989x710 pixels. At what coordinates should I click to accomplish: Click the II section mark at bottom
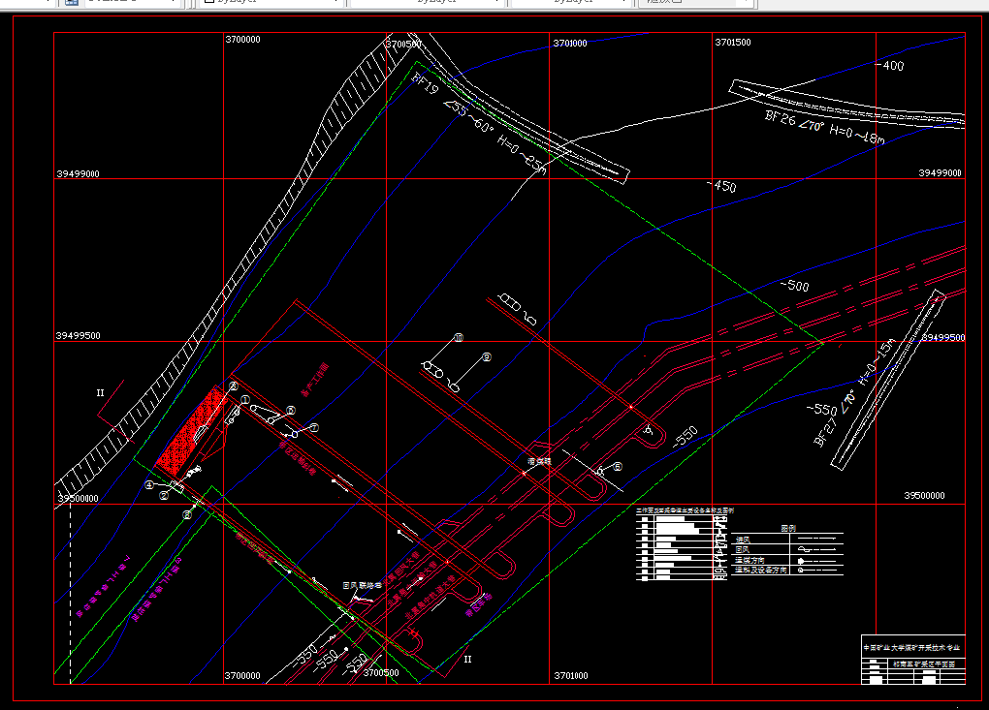click(x=467, y=659)
